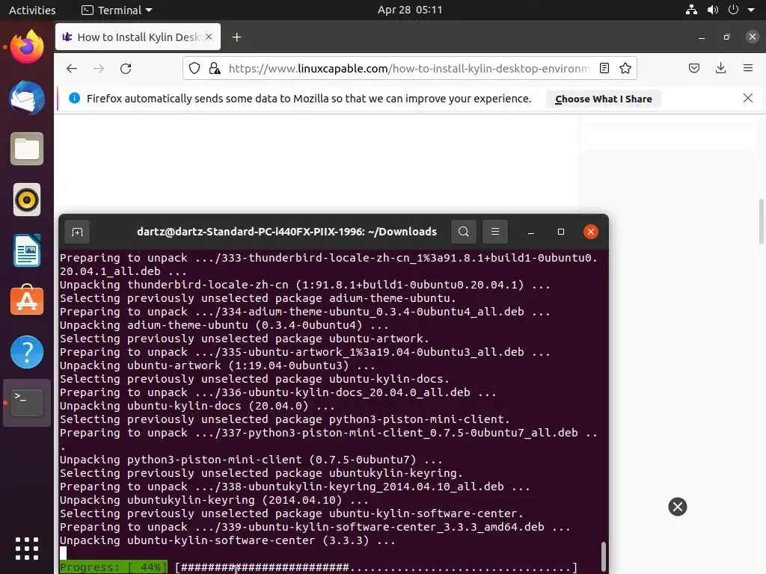
Task: Open Firefox from the dock
Action: pyautogui.click(x=27, y=47)
